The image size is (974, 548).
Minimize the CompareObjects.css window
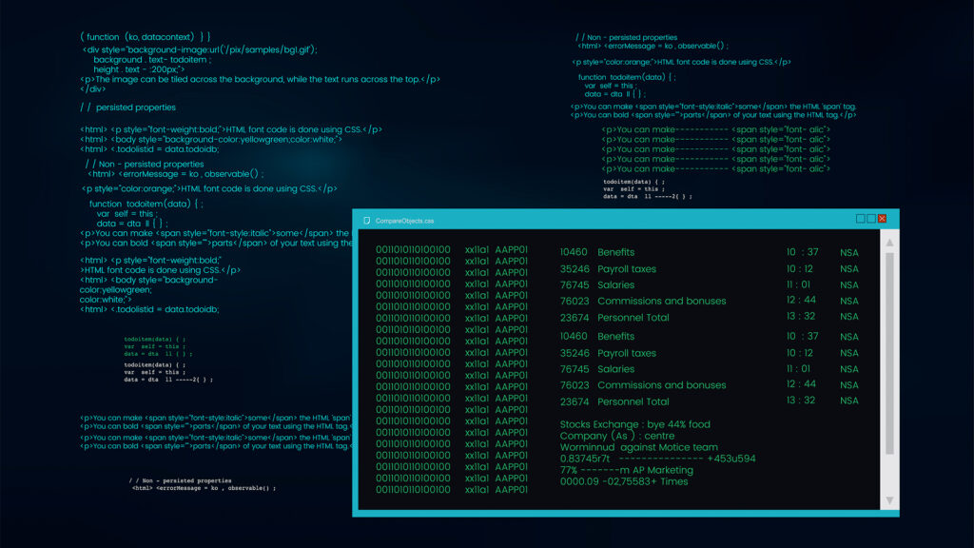[x=860, y=219]
